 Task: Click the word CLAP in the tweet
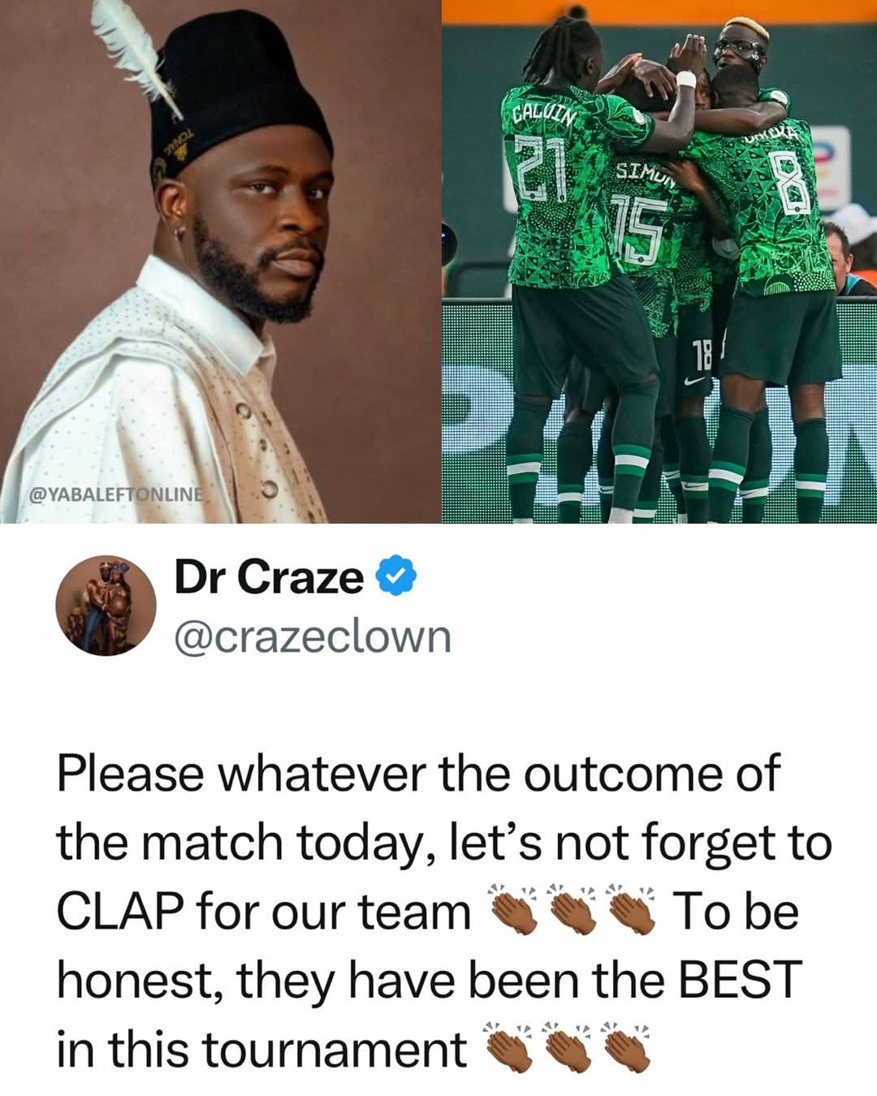[x=119, y=911]
